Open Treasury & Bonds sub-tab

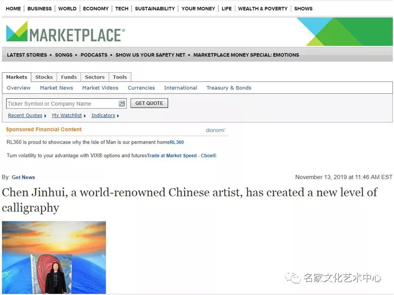point(229,88)
